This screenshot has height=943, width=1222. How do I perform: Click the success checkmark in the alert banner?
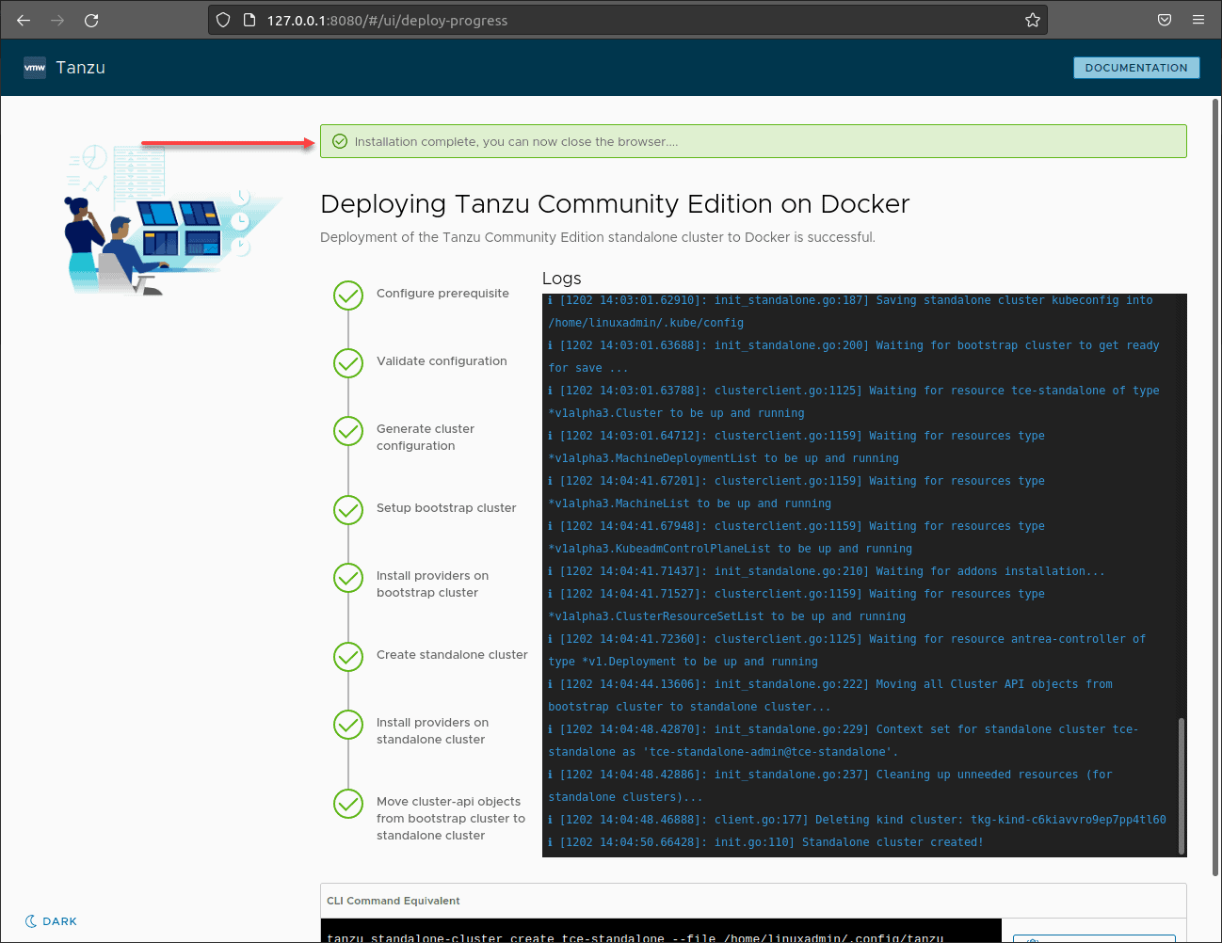click(x=340, y=141)
